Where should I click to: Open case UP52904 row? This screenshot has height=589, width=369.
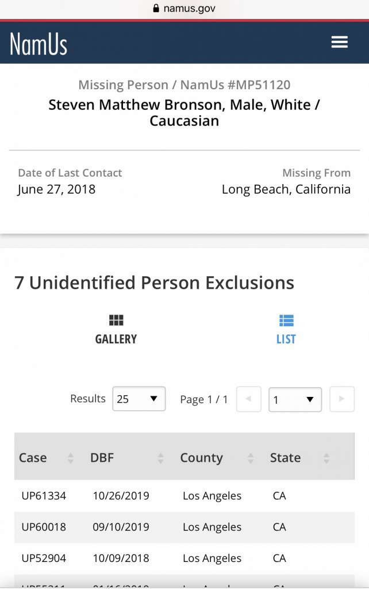coord(44,558)
